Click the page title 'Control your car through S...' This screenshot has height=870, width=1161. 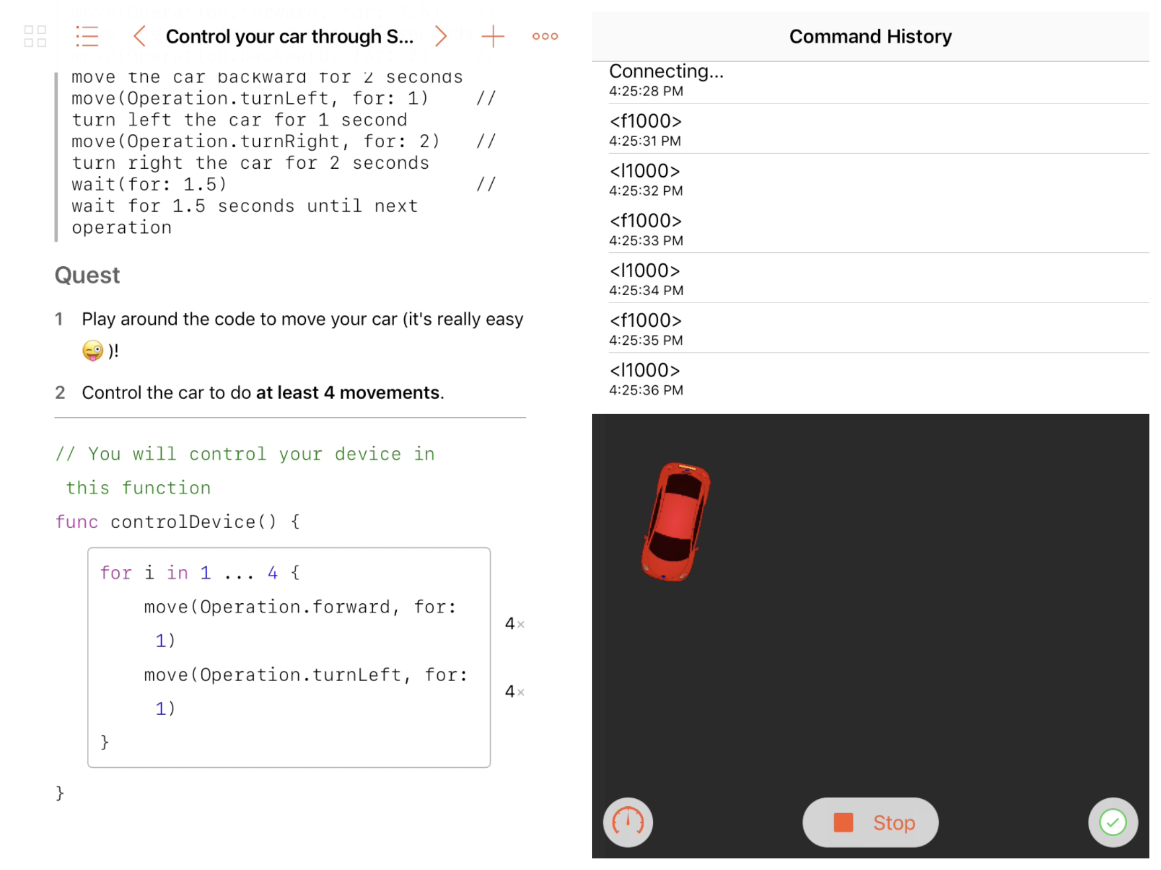click(289, 36)
